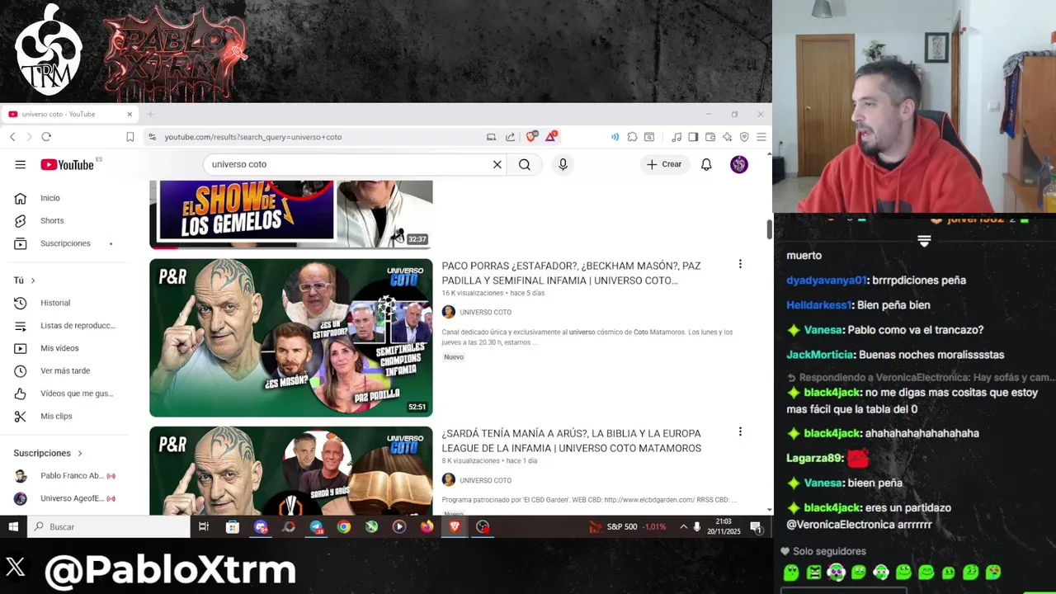Viewport: 1056px width, 594px height.
Task: Open Firefox from the taskbar
Action: tap(427, 526)
